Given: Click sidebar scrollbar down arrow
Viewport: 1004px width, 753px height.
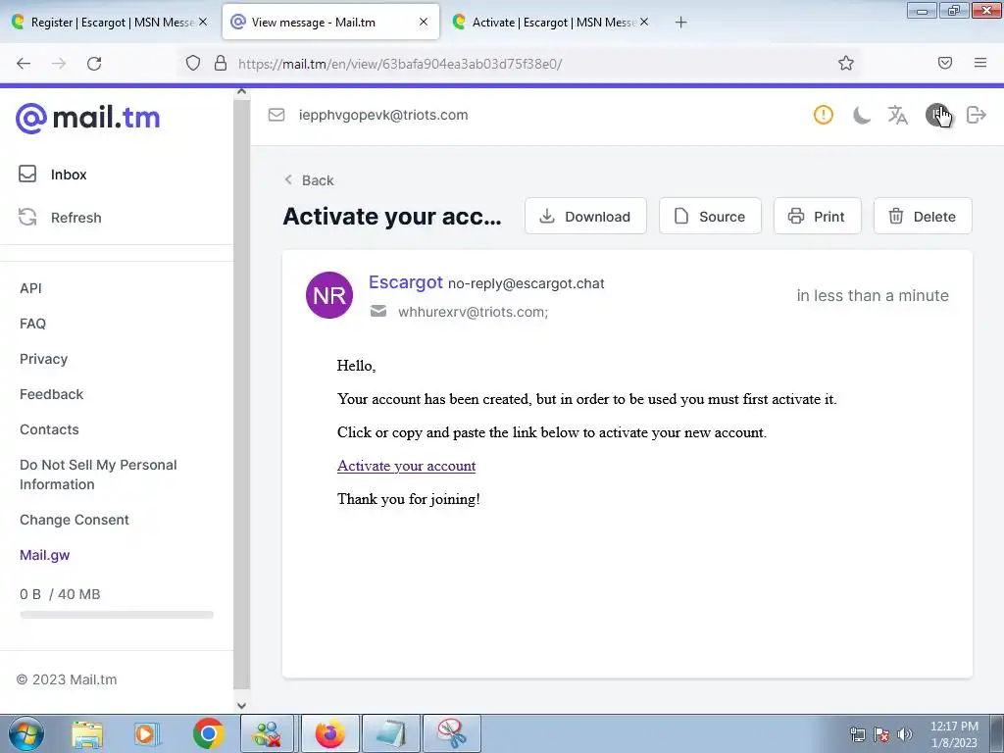Looking at the screenshot, I should coord(241,706).
